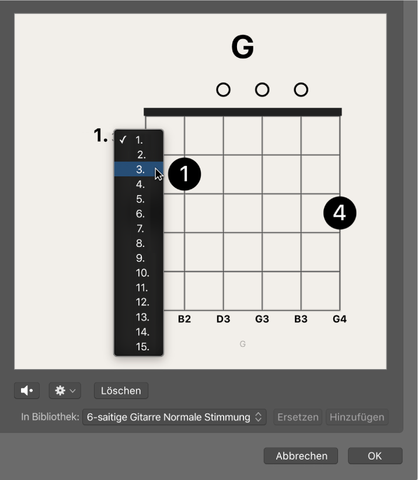Click the speaker preview icon

[x=27, y=390]
